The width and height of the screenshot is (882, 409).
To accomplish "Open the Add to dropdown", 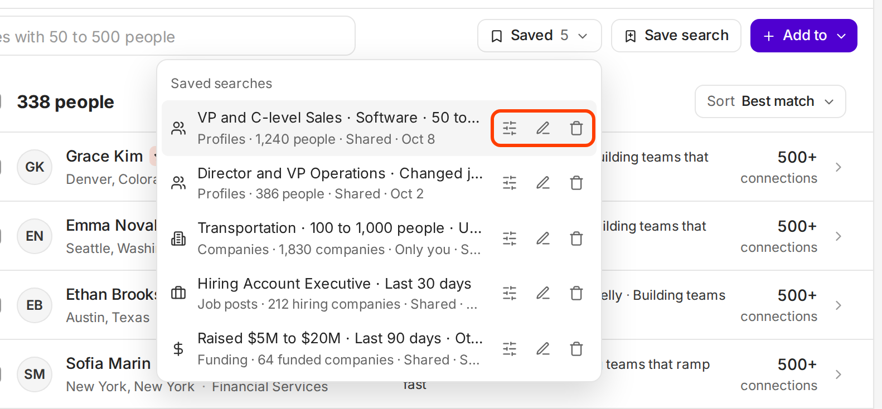I will (803, 36).
